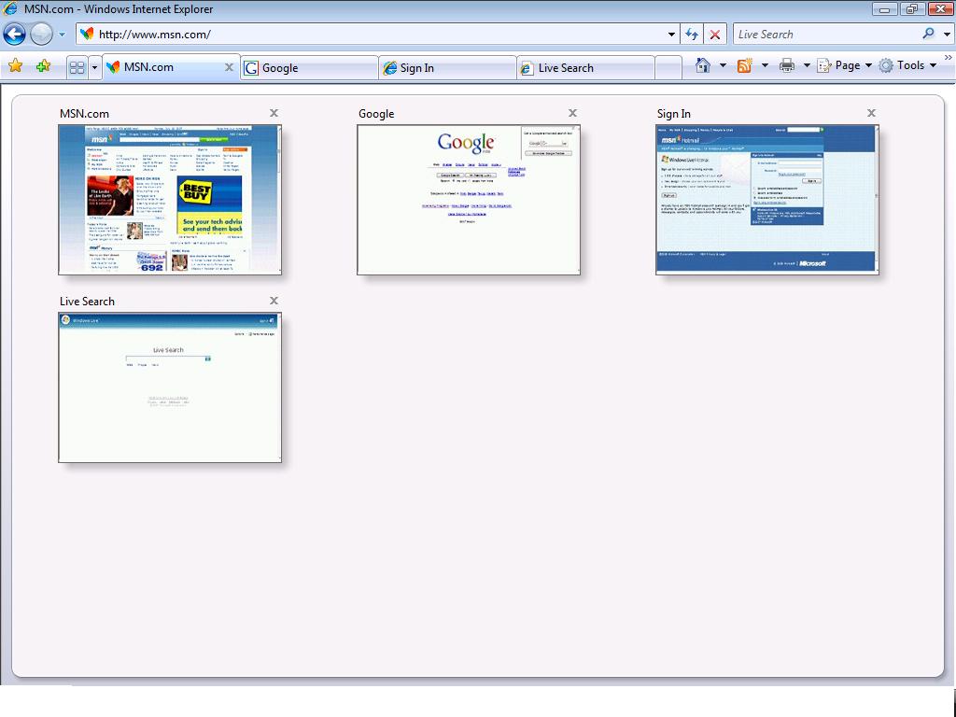
Task: Expand the Home button dropdown arrow
Action: 724,65
